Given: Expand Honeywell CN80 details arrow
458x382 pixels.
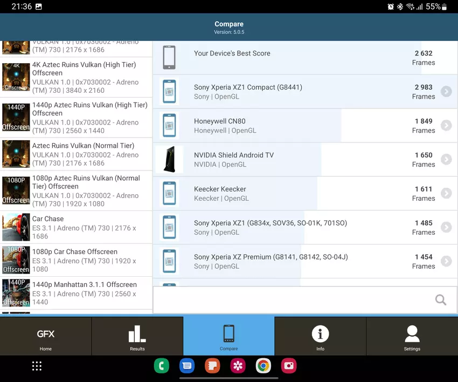Looking at the screenshot, I should tap(446, 126).
